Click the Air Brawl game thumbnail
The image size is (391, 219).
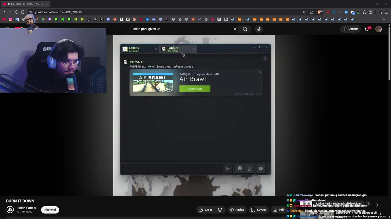click(x=153, y=82)
